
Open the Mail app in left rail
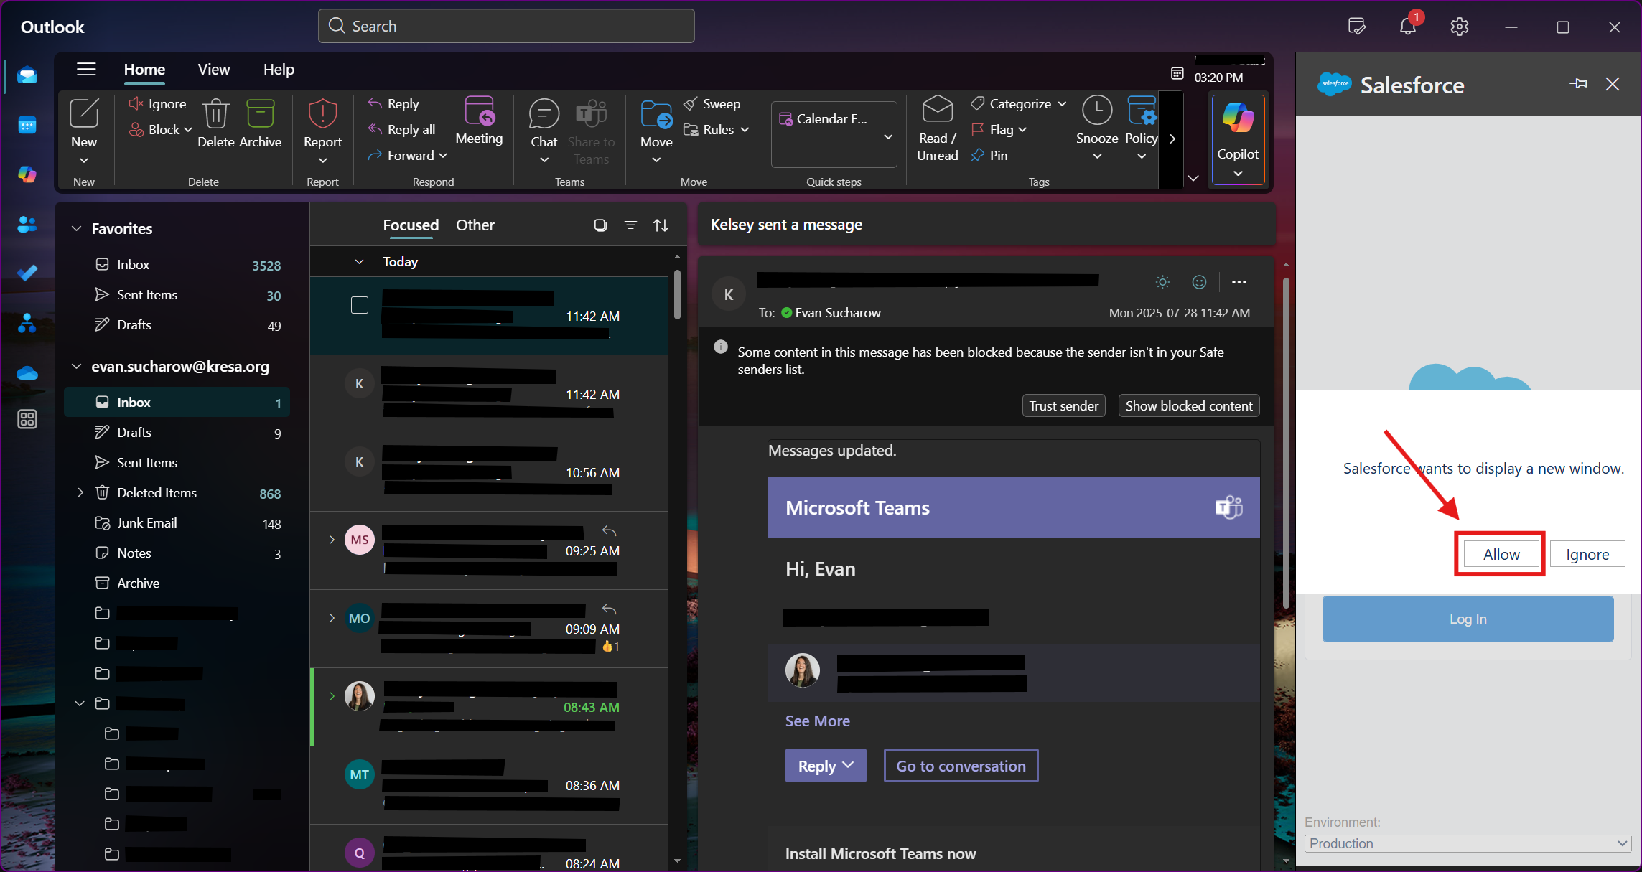(x=27, y=75)
